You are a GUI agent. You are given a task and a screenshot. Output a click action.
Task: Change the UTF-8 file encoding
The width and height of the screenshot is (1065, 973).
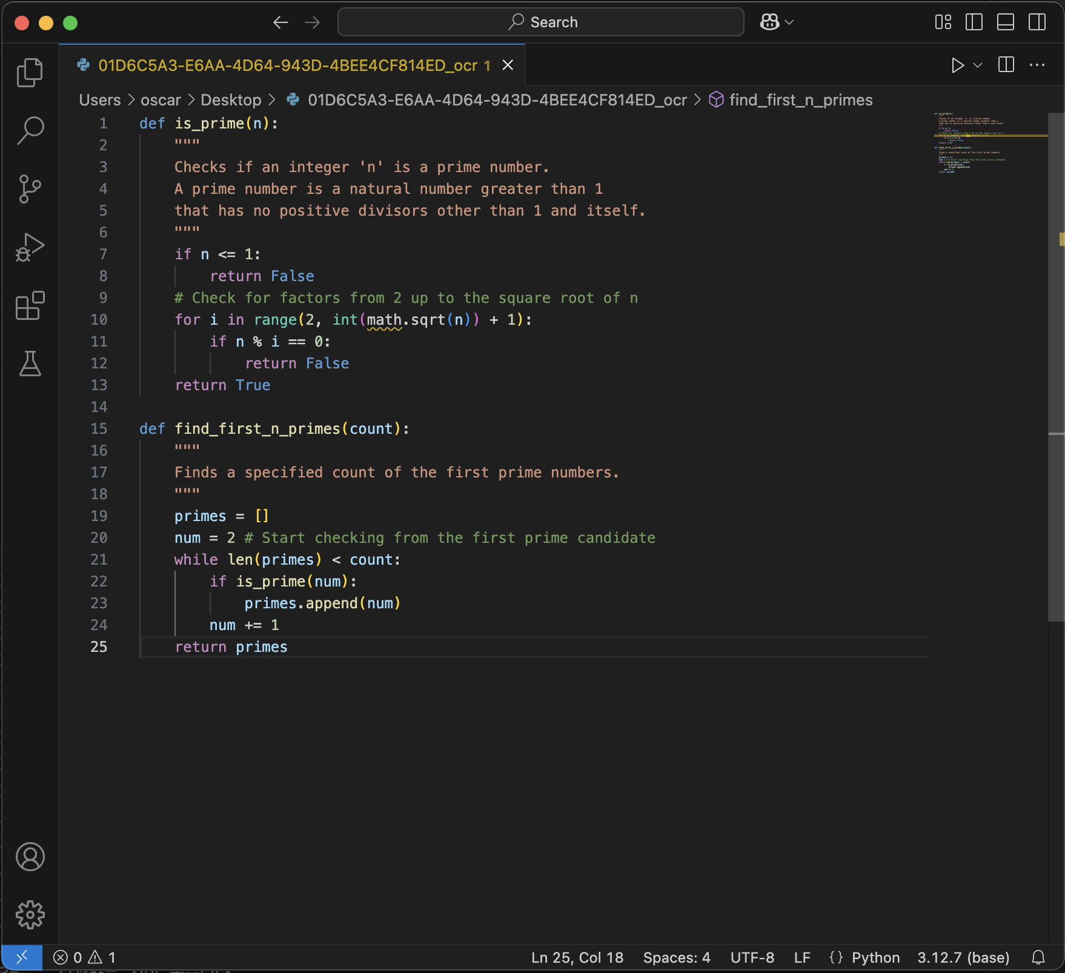(752, 957)
